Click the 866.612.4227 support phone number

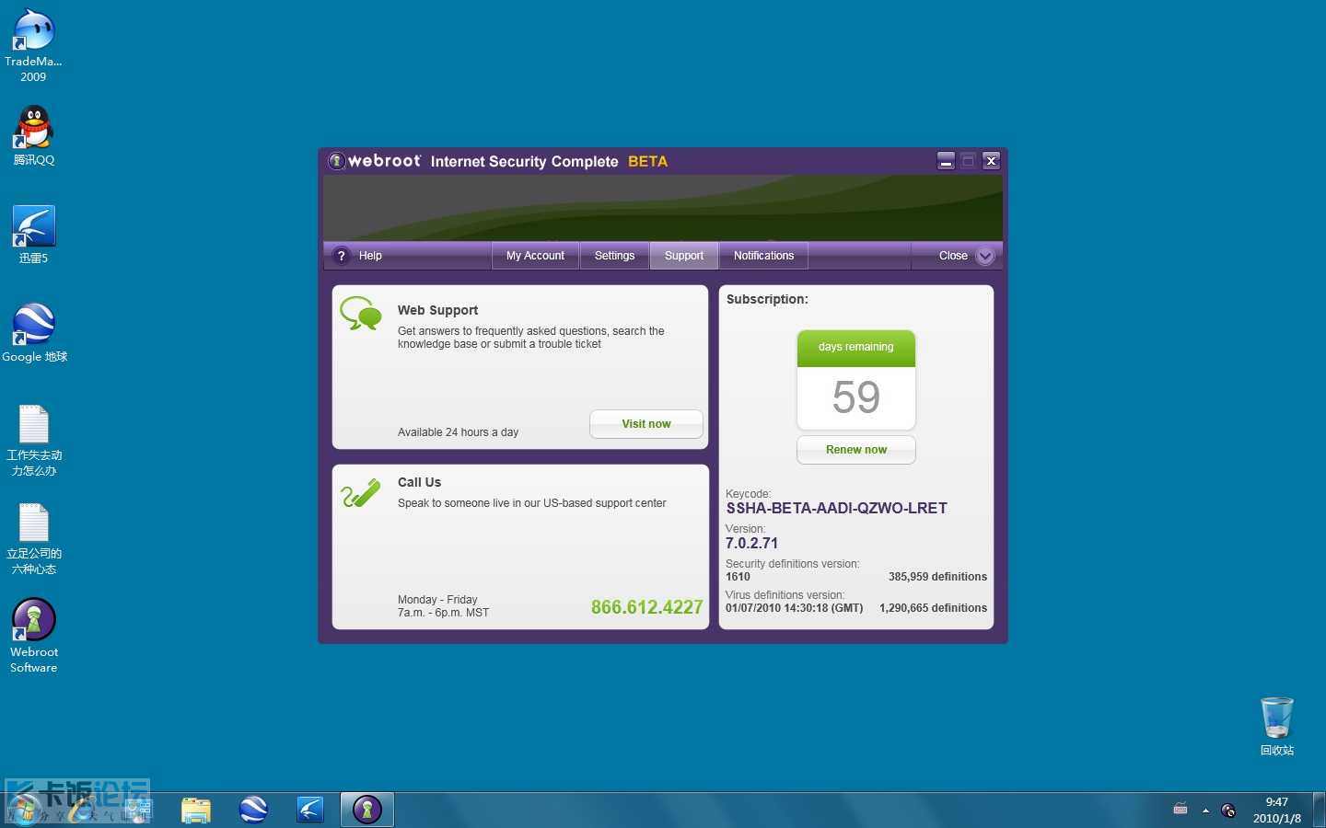pos(646,607)
